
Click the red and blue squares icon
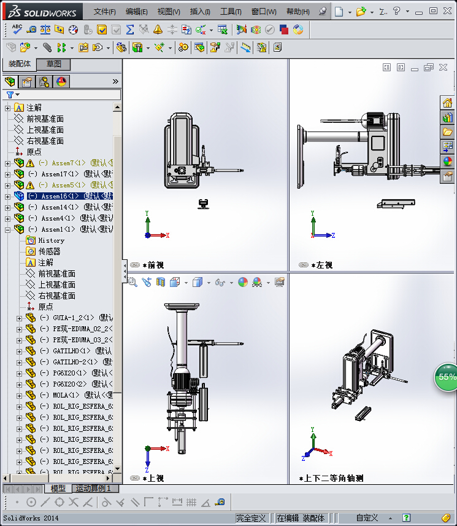(284, 29)
